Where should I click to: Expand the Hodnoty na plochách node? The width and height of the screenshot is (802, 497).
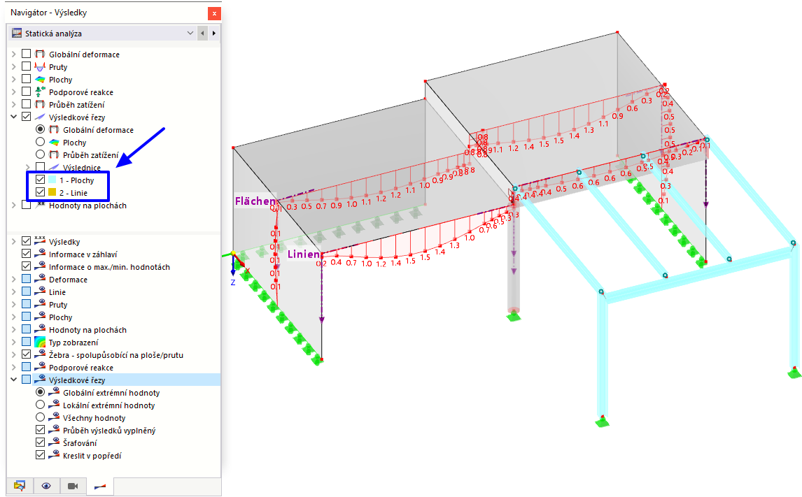pyautogui.click(x=14, y=206)
